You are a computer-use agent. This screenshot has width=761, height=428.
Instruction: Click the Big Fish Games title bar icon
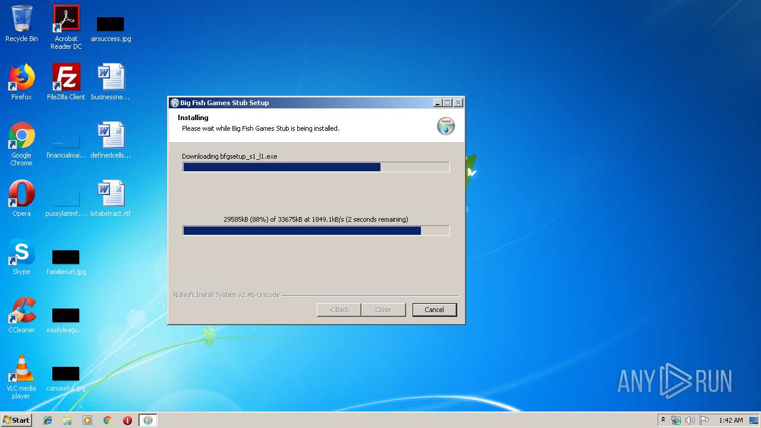pyautogui.click(x=175, y=103)
